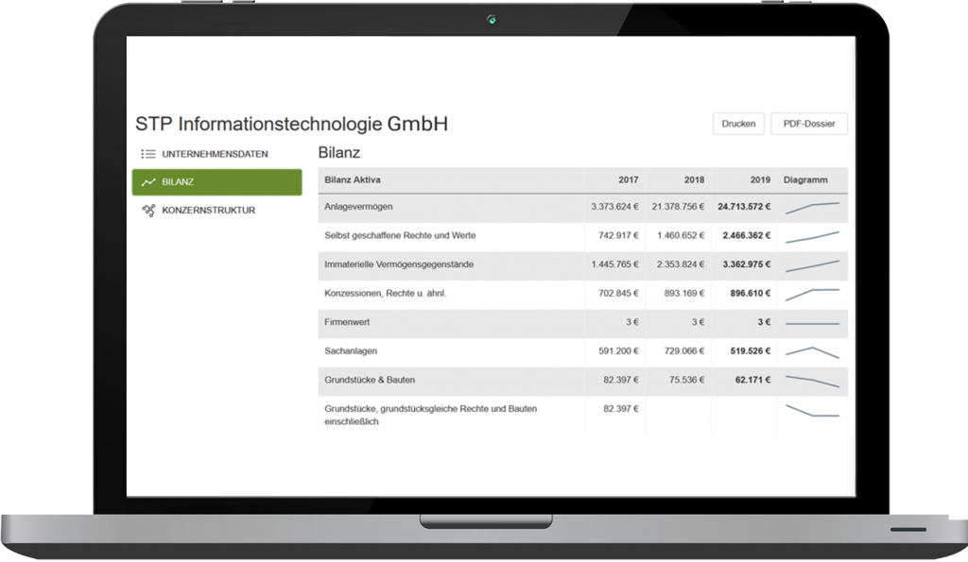Click the Anlagevermögen trend sparkline

(812, 208)
